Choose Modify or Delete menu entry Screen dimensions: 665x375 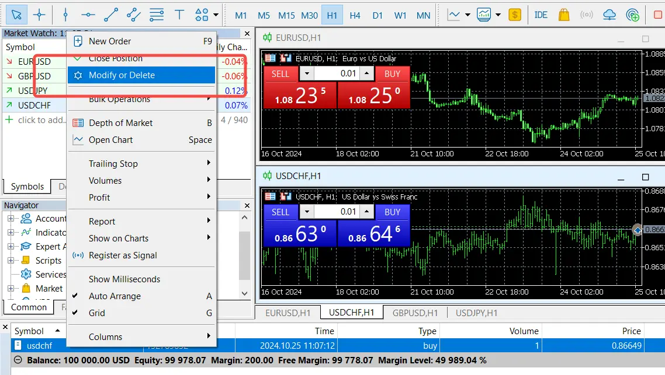(x=122, y=75)
